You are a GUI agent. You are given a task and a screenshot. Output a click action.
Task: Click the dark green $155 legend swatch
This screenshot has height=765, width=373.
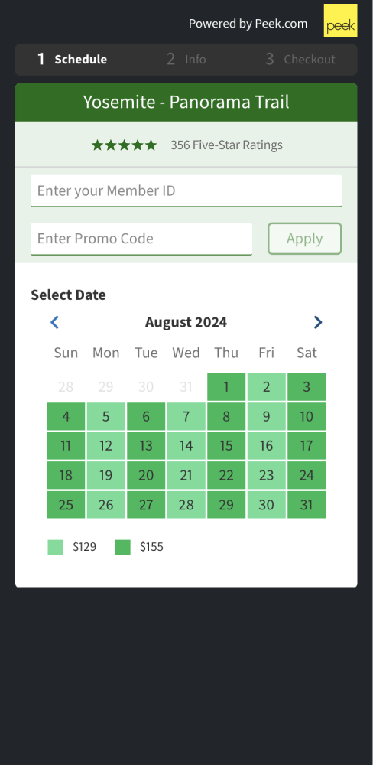click(x=123, y=548)
